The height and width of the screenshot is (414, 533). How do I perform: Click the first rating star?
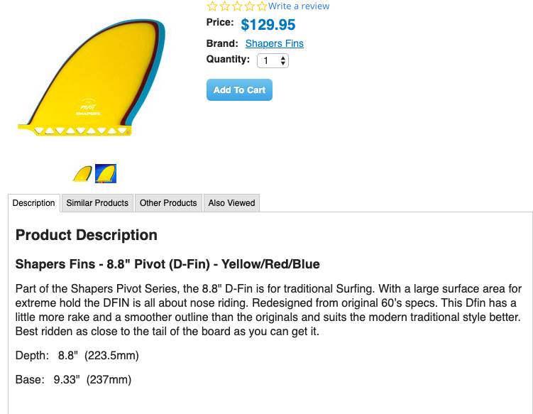[x=211, y=6]
